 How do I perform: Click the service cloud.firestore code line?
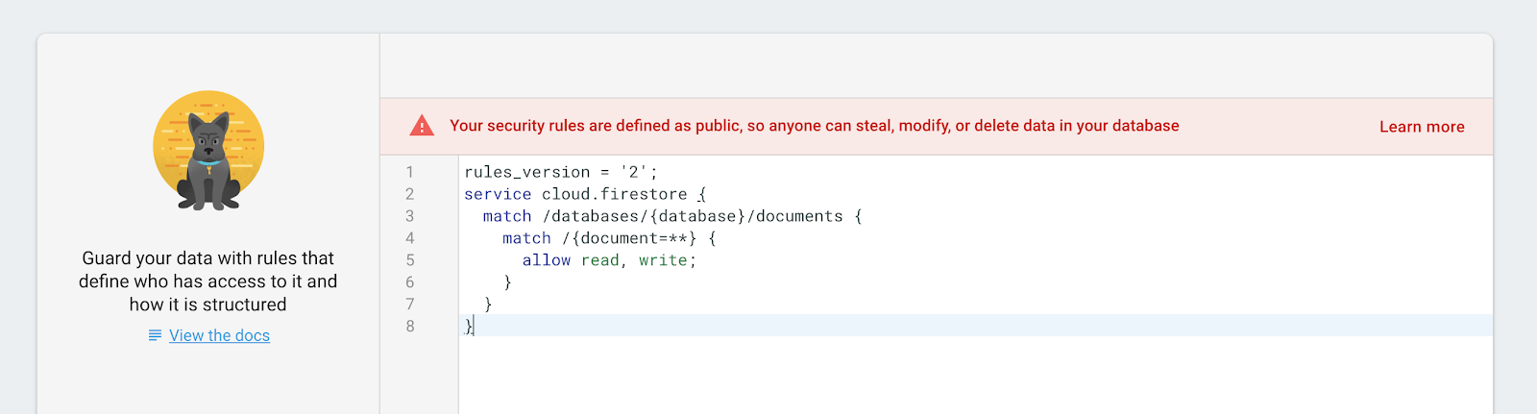pos(584,194)
